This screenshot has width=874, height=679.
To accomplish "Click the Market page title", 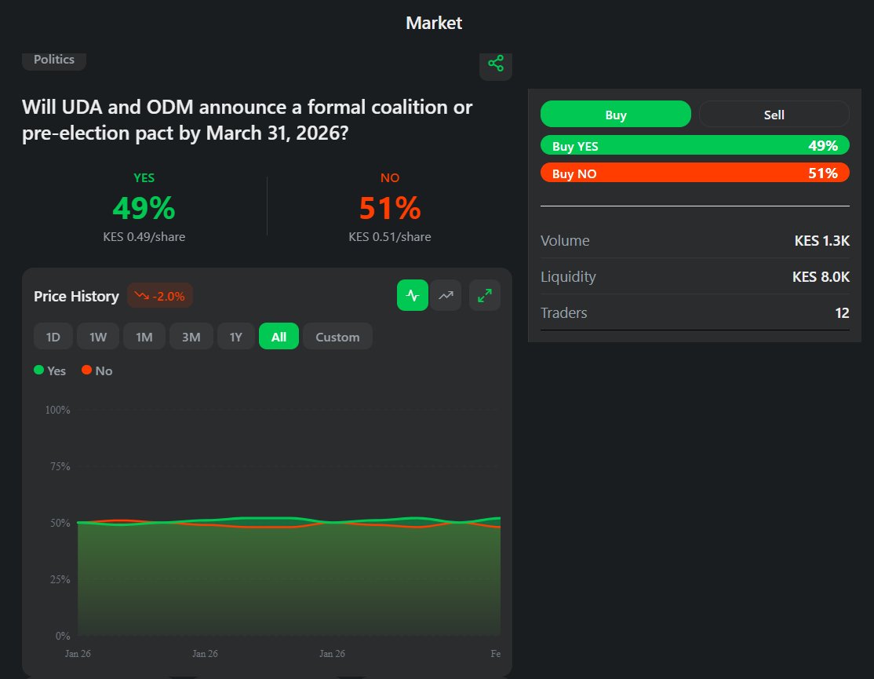I will pyautogui.click(x=434, y=23).
